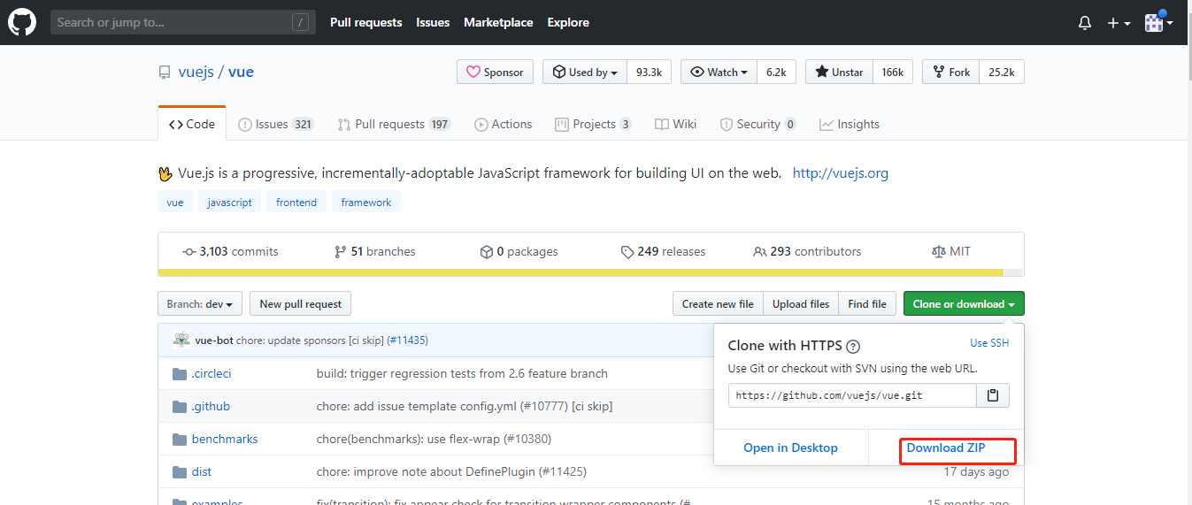Click the yellow language breakdown bar
The image size is (1192, 505).
tap(581, 272)
